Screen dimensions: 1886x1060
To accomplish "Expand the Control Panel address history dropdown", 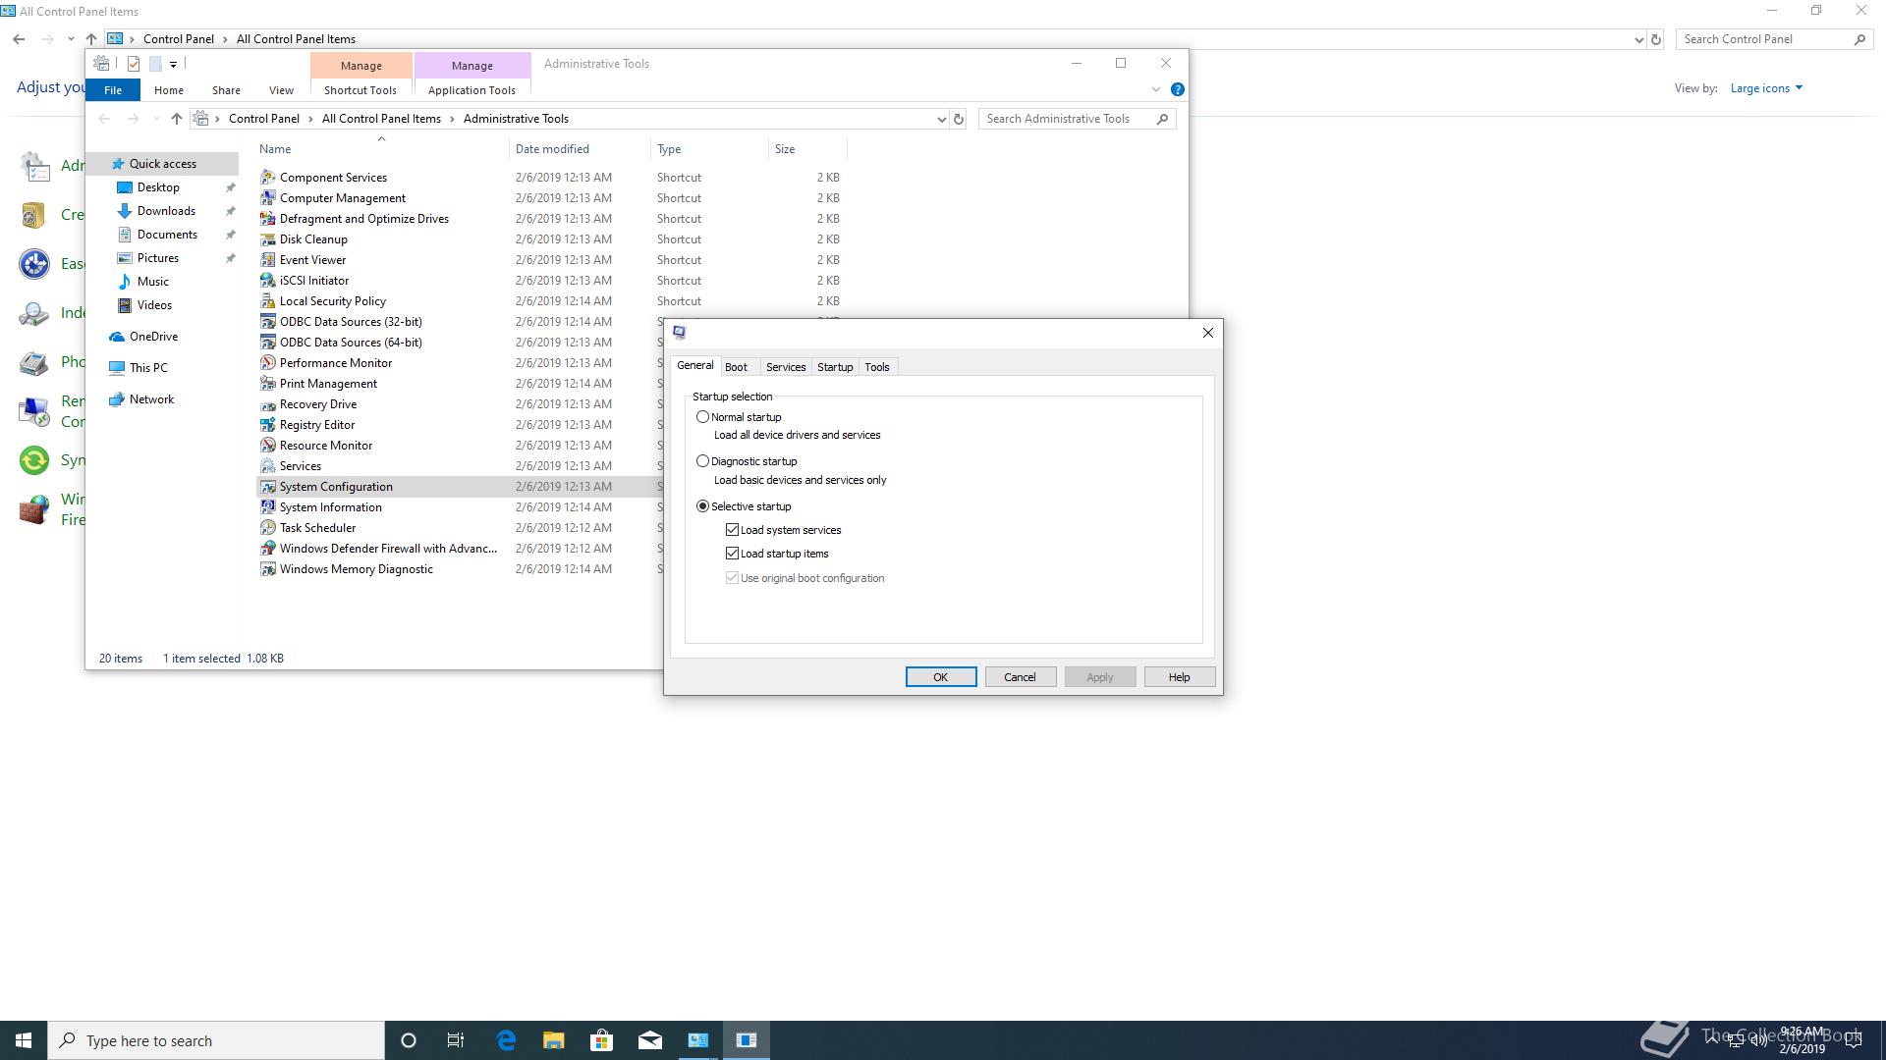I will click(x=1638, y=39).
